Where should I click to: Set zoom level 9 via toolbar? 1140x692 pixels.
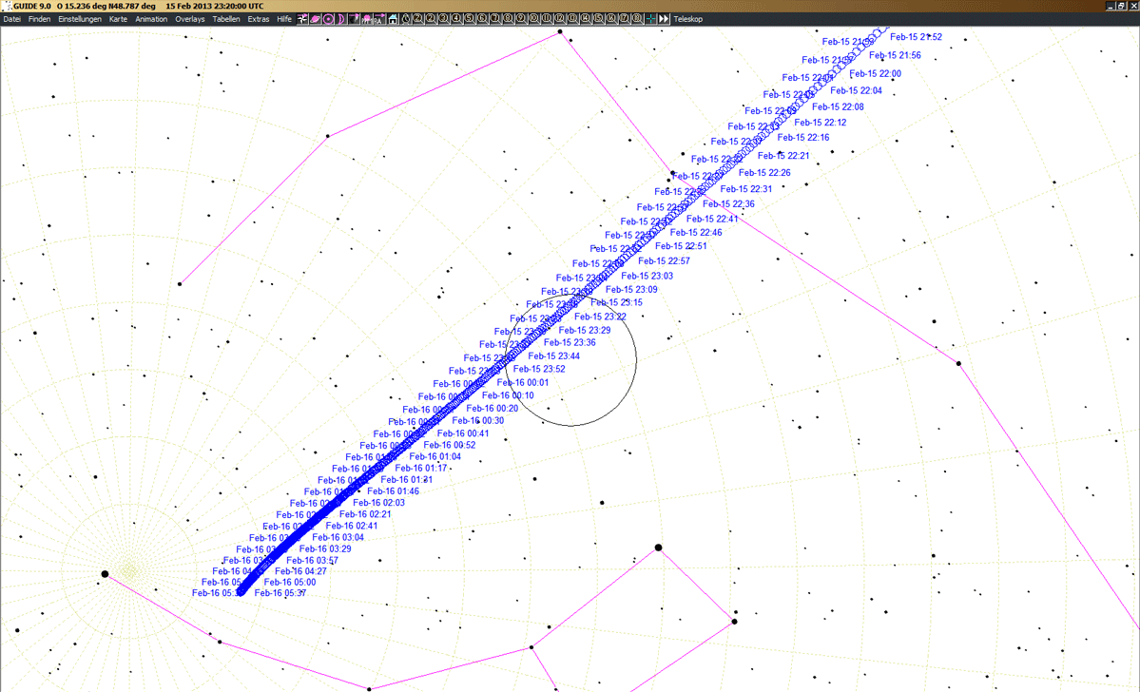point(521,19)
